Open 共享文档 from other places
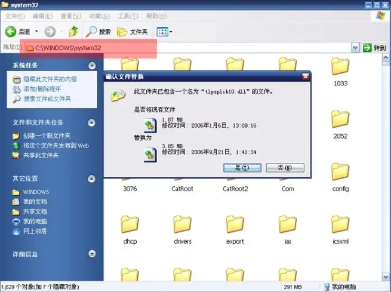391x292 pixels. click(x=35, y=212)
